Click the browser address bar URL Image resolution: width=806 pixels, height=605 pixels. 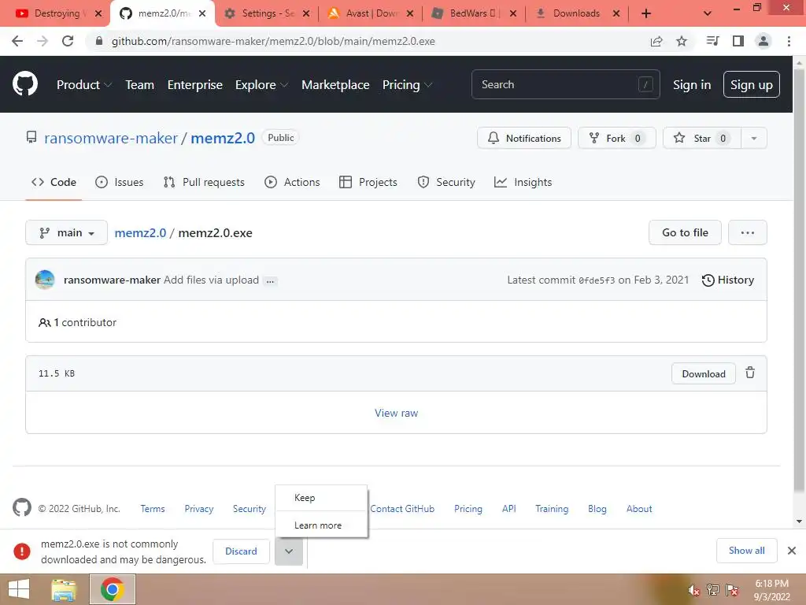tap(273, 41)
